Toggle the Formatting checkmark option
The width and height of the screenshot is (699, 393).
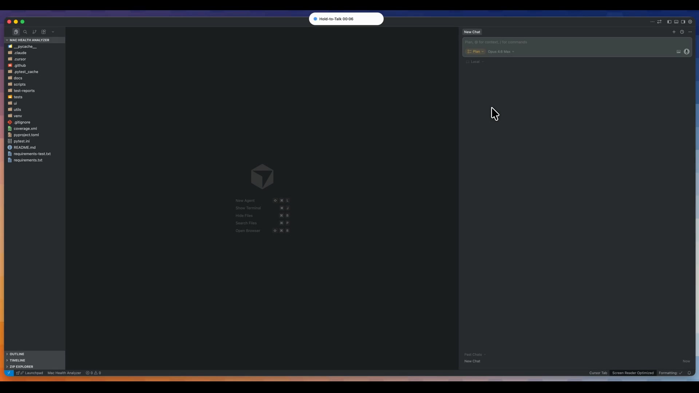click(671, 373)
